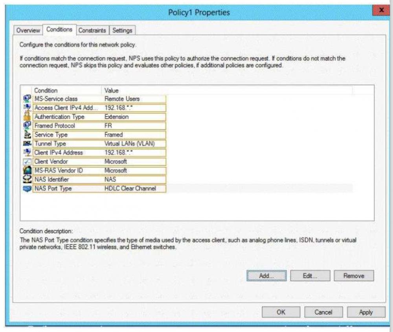393x332 pixels.
Task: Click the MS-Service class row icon
Action: 27,98
